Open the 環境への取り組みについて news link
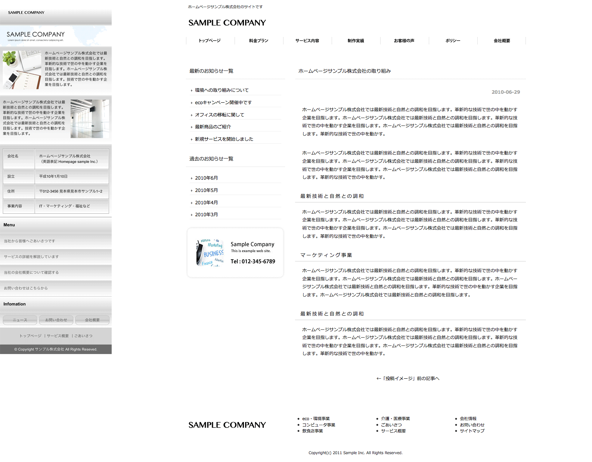This screenshot has height=462, width=592. (x=221, y=90)
